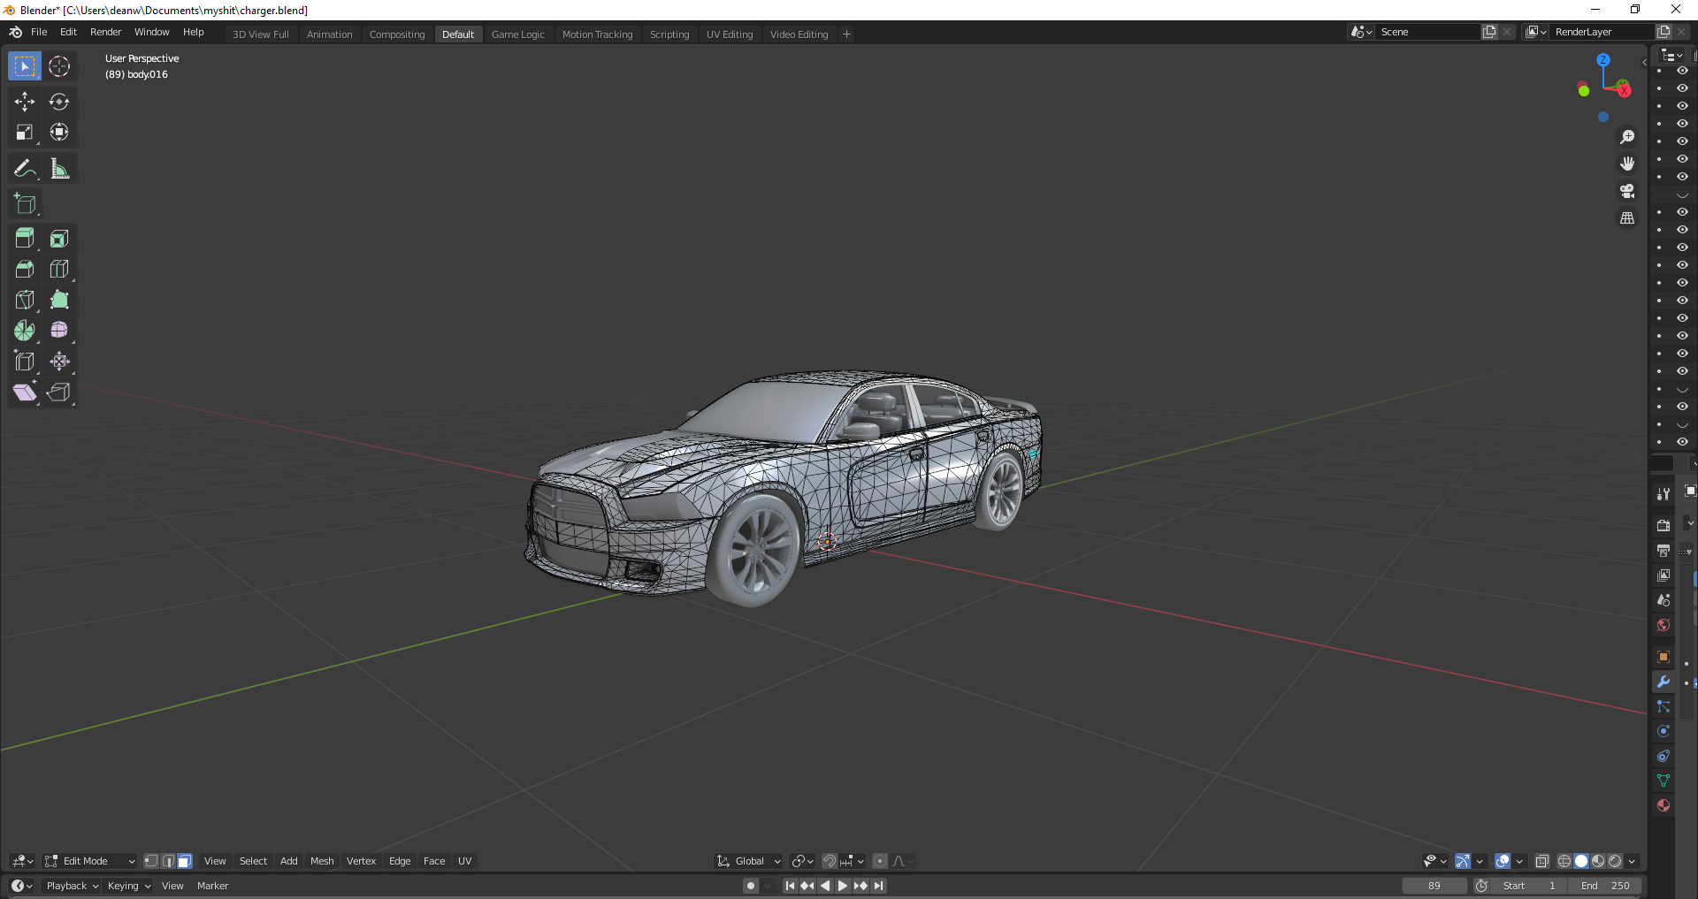Open the Material properties tab

pyautogui.click(x=1664, y=805)
